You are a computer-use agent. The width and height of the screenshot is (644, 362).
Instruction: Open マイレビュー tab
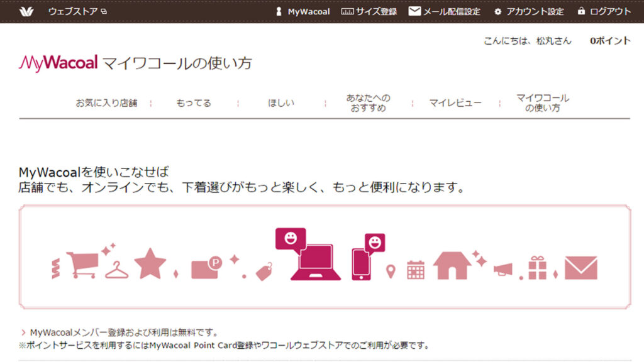click(x=455, y=103)
